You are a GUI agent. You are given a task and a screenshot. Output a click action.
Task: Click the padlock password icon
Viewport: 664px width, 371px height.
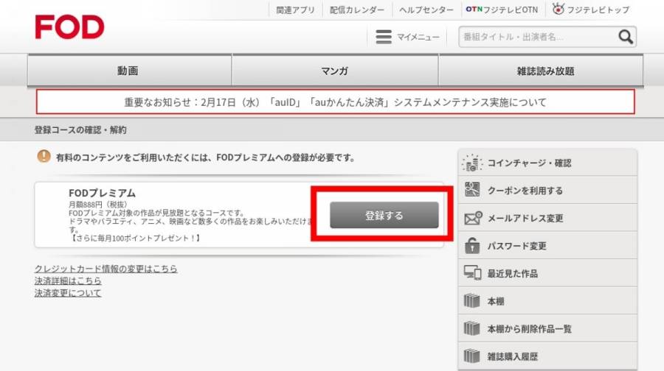click(x=471, y=245)
